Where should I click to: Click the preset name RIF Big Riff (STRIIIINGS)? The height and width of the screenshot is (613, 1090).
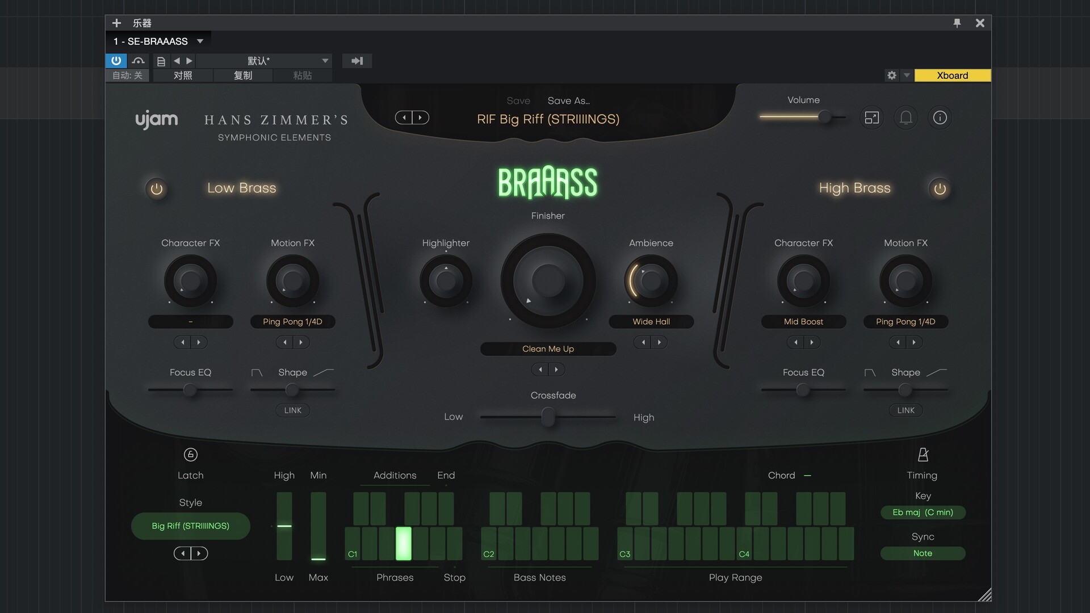coord(548,119)
